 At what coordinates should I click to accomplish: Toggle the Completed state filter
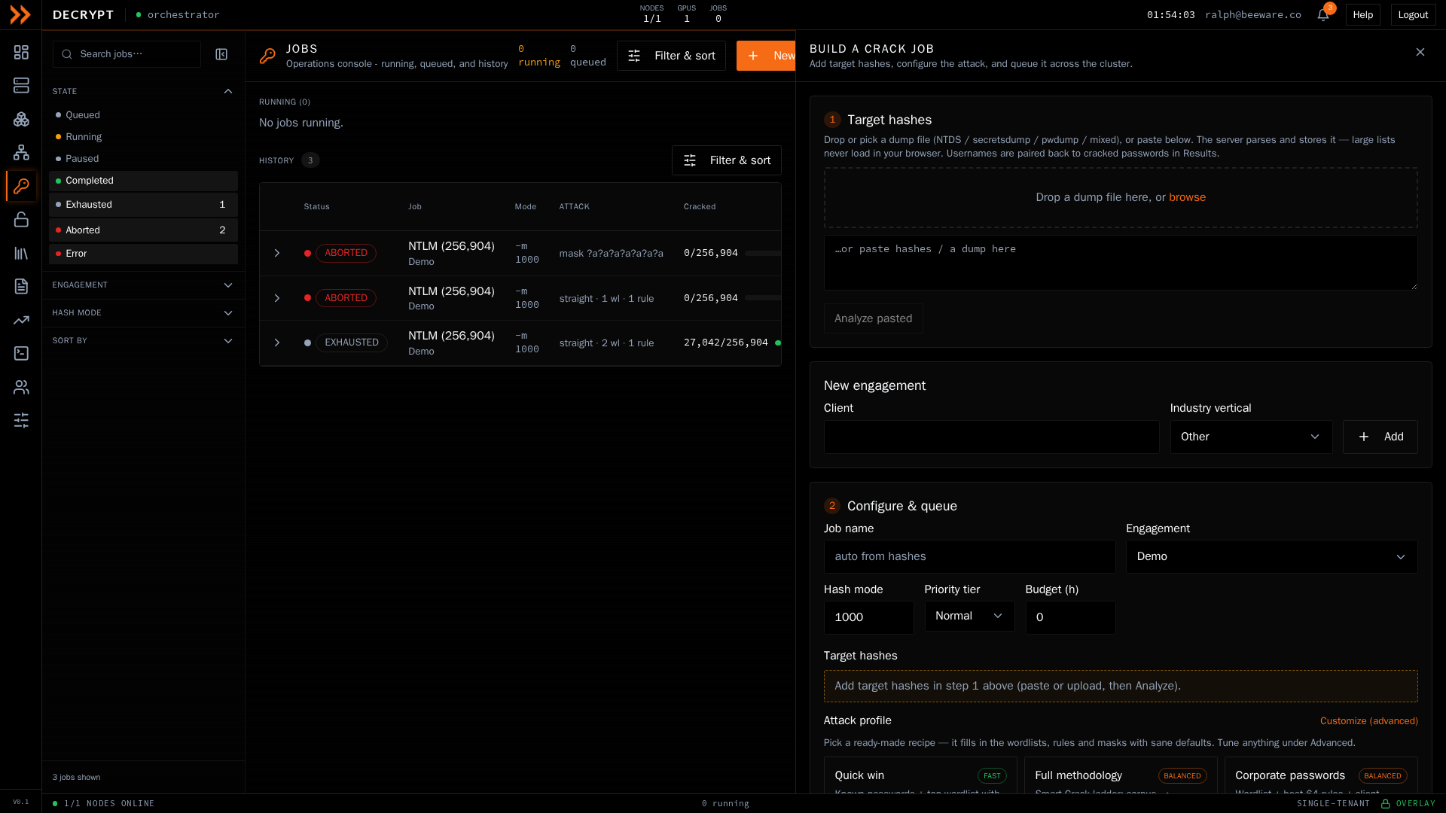pyautogui.click(x=143, y=181)
